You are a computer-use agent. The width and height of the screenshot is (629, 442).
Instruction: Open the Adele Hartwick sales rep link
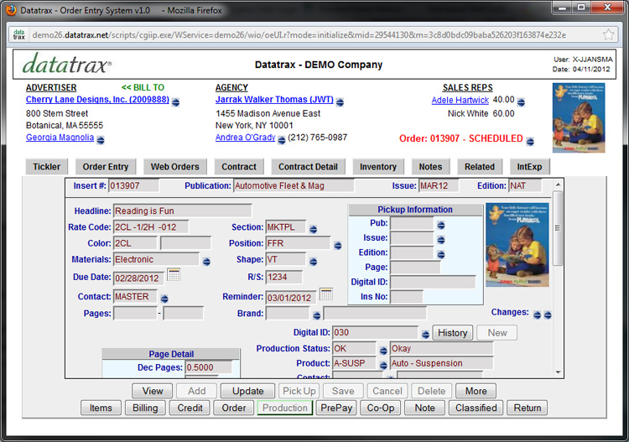(460, 101)
